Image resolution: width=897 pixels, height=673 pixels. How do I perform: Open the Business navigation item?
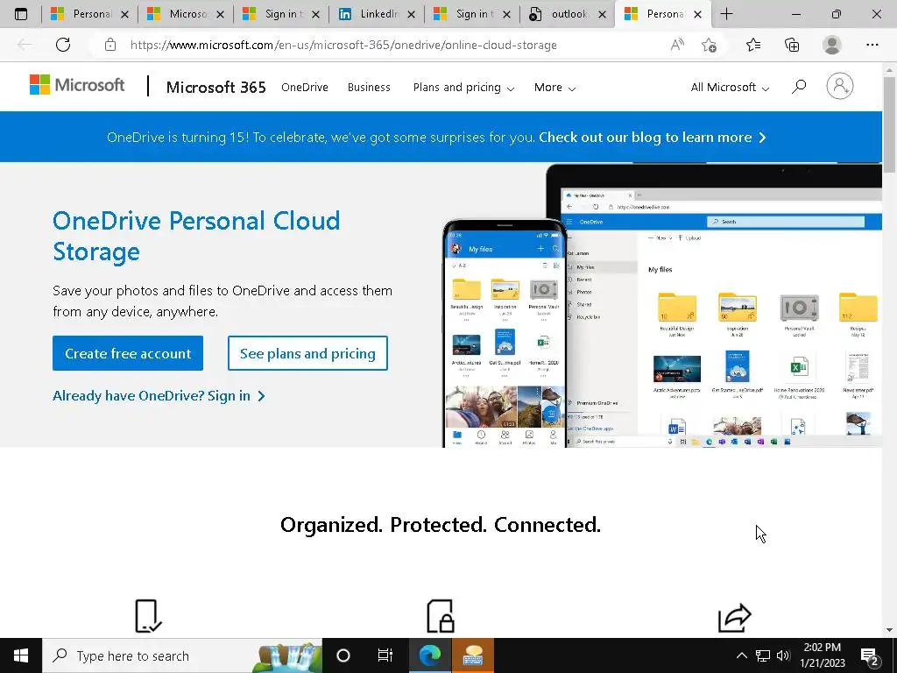click(x=369, y=88)
